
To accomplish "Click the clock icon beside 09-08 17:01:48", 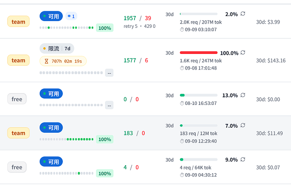I will click(182, 68).
